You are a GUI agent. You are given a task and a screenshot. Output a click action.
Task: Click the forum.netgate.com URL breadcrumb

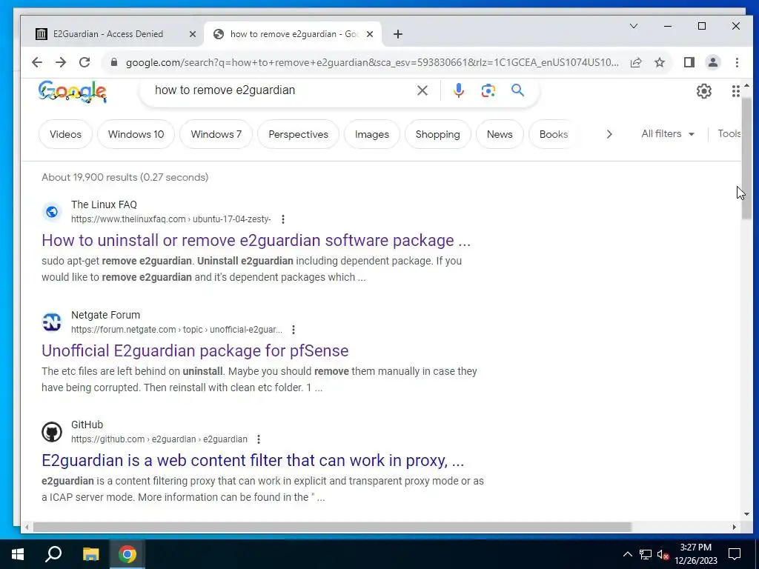[x=176, y=330]
